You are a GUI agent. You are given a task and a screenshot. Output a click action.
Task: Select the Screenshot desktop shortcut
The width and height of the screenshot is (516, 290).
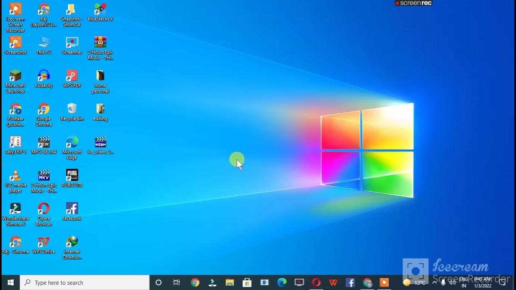(15, 45)
